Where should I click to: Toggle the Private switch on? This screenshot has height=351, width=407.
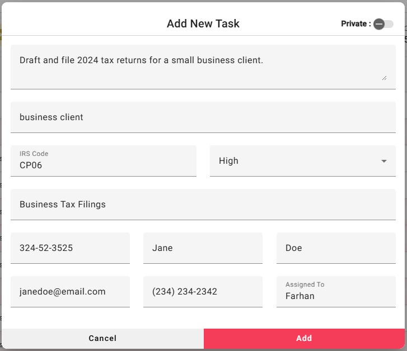[383, 24]
